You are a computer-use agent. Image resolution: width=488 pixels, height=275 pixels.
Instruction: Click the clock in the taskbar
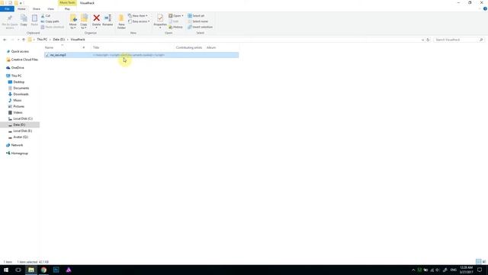point(466,270)
